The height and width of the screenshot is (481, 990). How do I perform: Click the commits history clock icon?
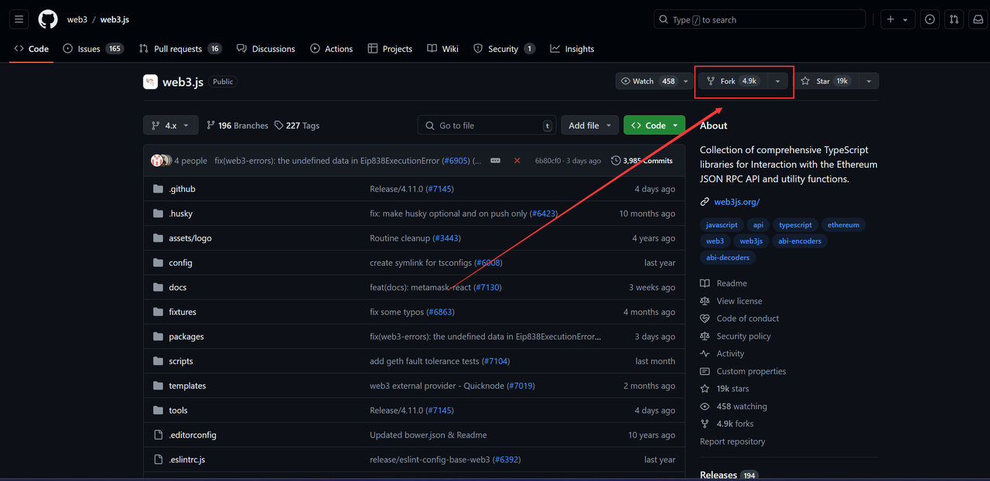coord(616,161)
